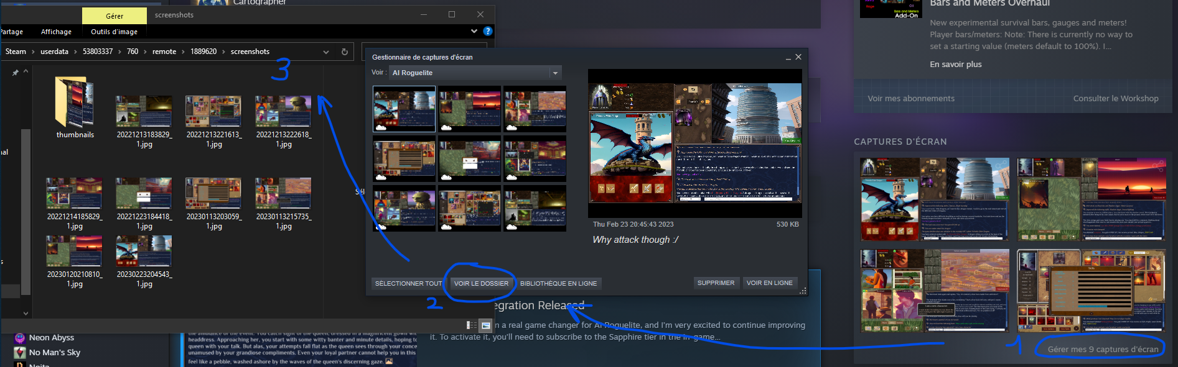
Task: Click the VOIR LE DOSSIER button
Action: pos(481,283)
